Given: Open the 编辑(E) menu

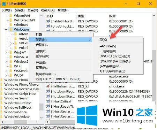Looking at the screenshot, I should point(20,10).
